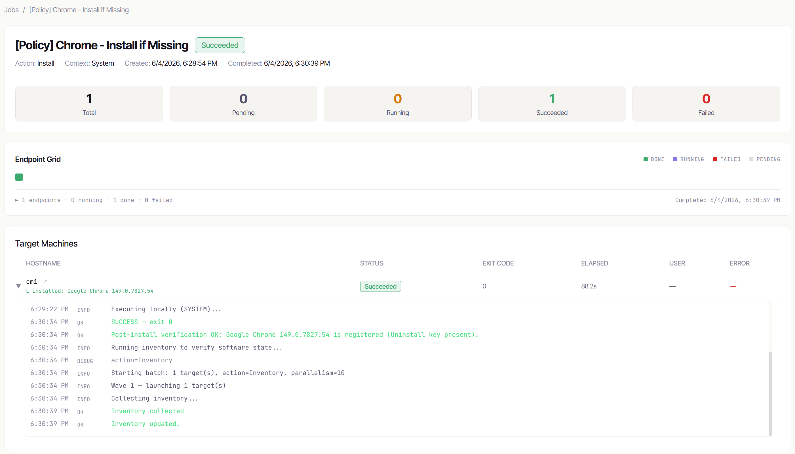This screenshot has width=795, height=454.
Task: Collapse the cm1 row log triangle
Action: (x=18, y=286)
